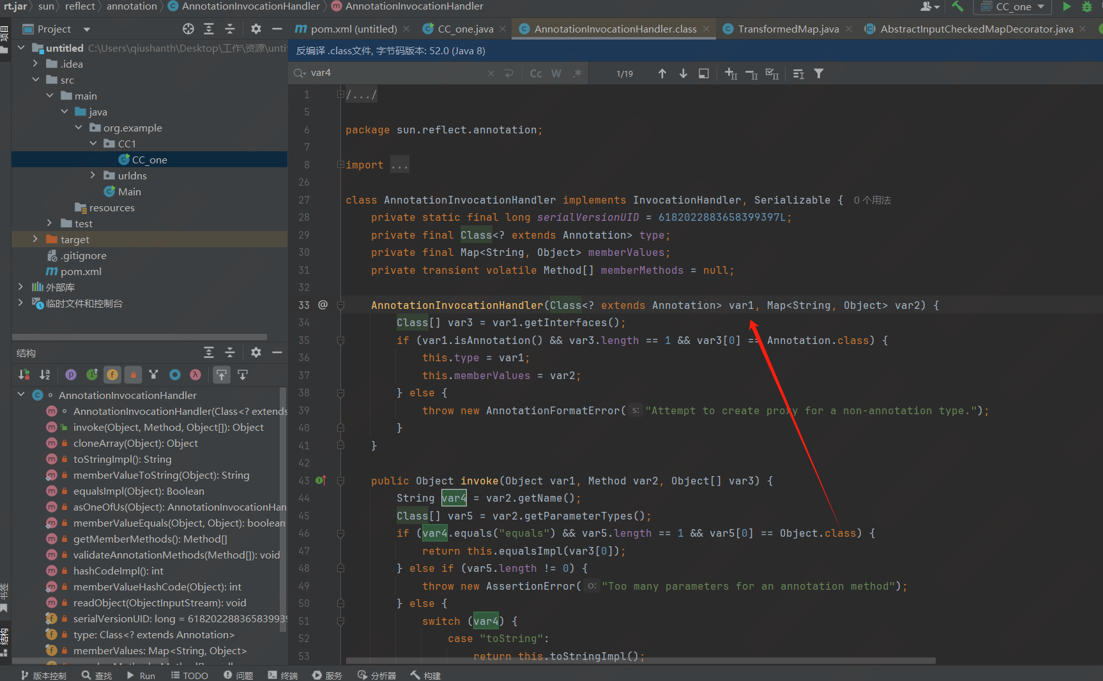The width and height of the screenshot is (1103, 681).
Task: Click the previous occurrence up arrow in search bar
Action: [662, 73]
